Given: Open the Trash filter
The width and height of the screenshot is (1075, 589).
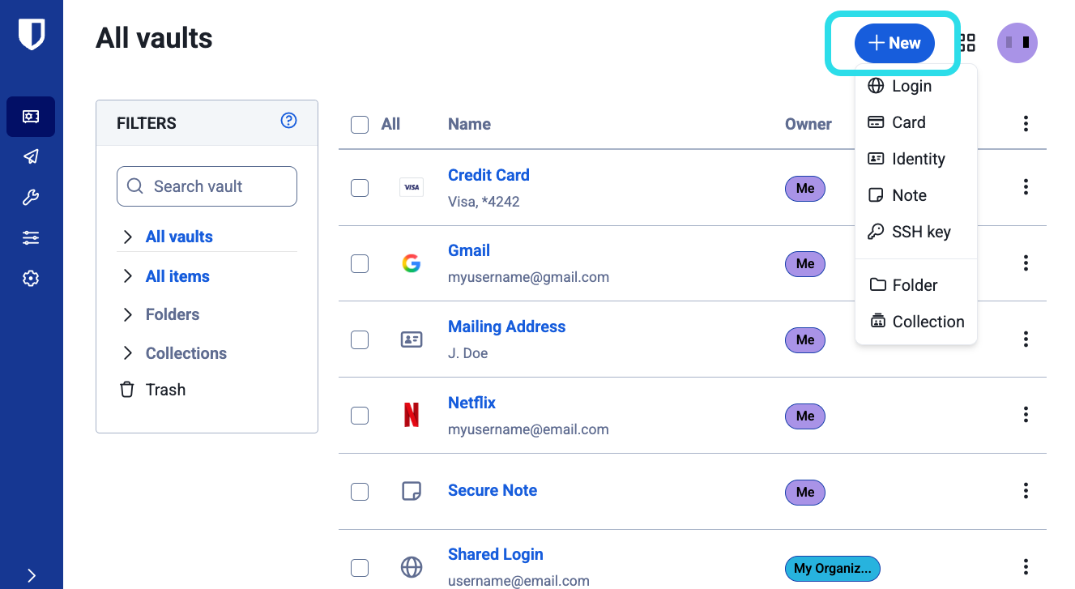Looking at the screenshot, I should 165,390.
